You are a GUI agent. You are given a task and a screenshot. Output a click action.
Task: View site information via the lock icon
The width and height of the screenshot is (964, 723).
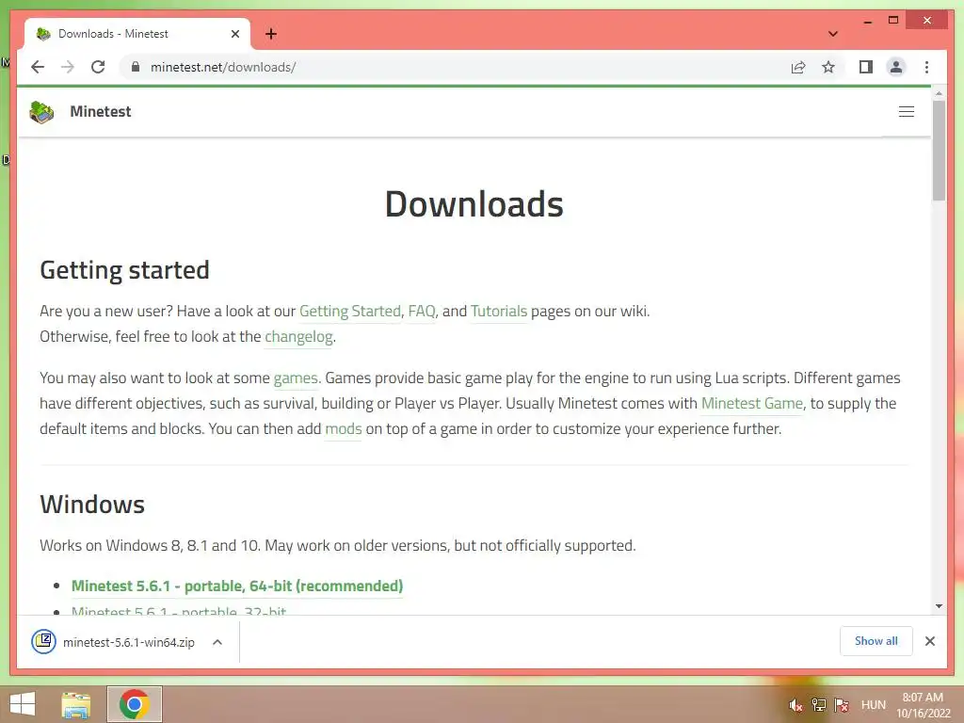pyautogui.click(x=136, y=67)
